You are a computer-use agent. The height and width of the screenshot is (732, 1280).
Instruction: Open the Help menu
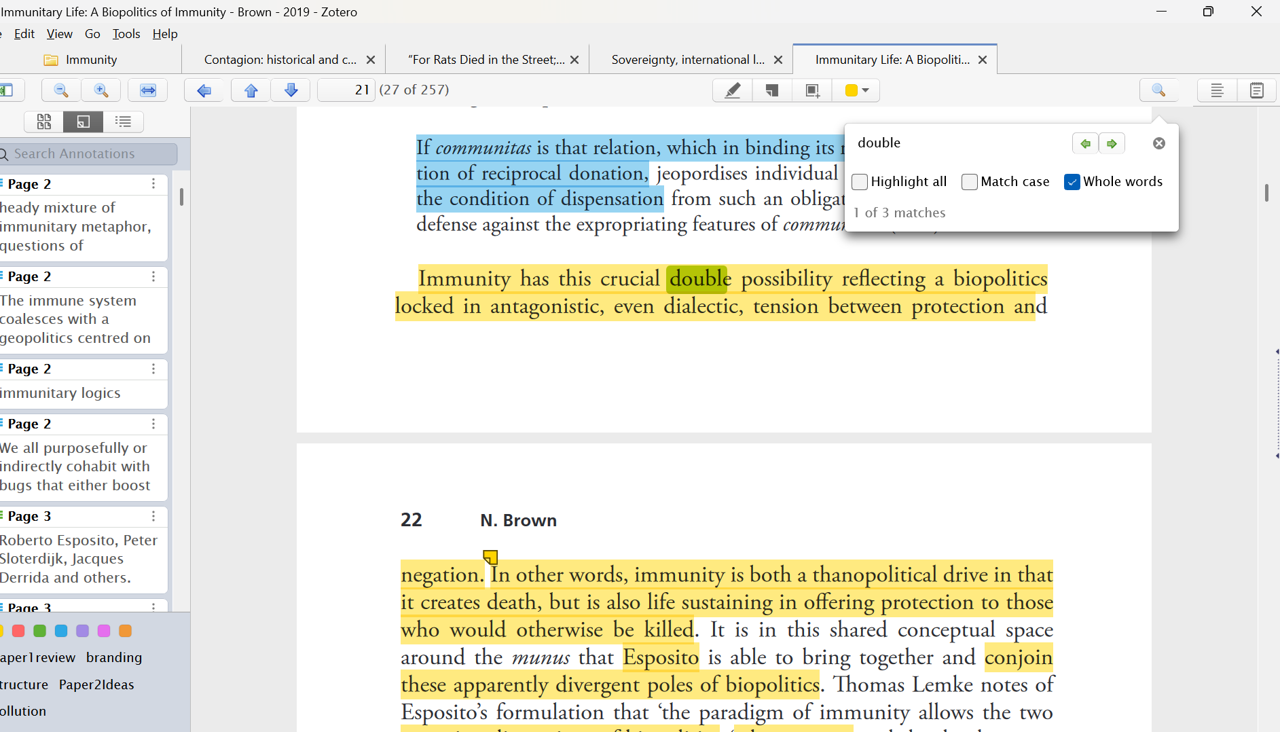165,34
